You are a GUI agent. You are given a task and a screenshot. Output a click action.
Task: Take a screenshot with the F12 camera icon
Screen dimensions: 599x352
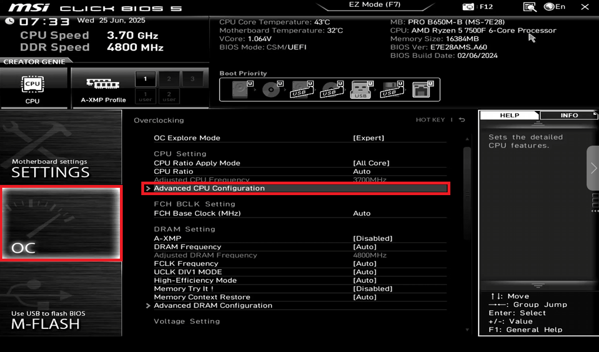click(x=468, y=7)
